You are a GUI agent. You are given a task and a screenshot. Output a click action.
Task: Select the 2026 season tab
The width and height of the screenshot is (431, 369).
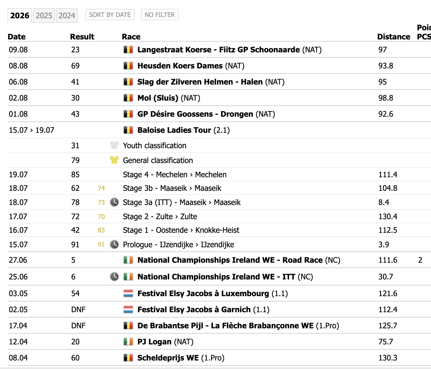(20, 15)
